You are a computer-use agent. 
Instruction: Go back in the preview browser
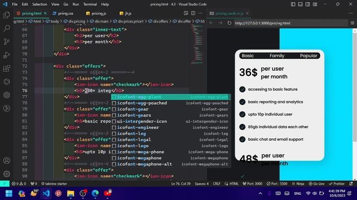pyautogui.click(x=211, y=23)
